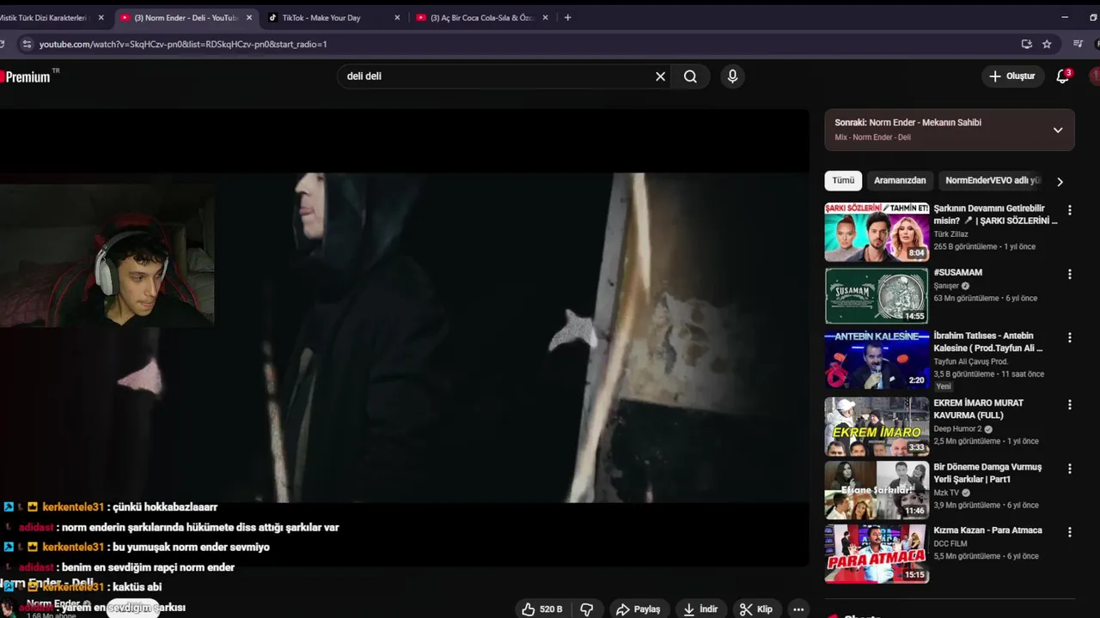The width and height of the screenshot is (1100, 618).
Task: Switch to Mistik Türk Dizi Karakterleri tab
Action: [x=43, y=17]
